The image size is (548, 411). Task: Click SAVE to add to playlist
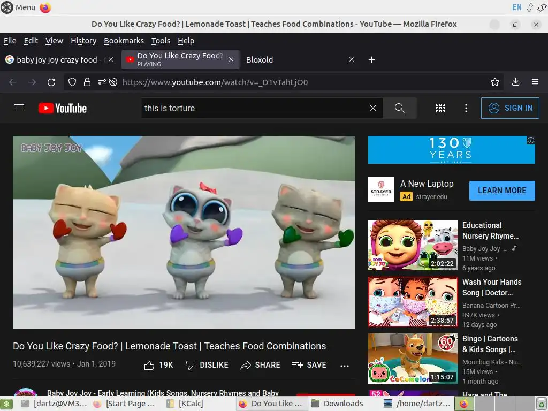[x=309, y=365]
